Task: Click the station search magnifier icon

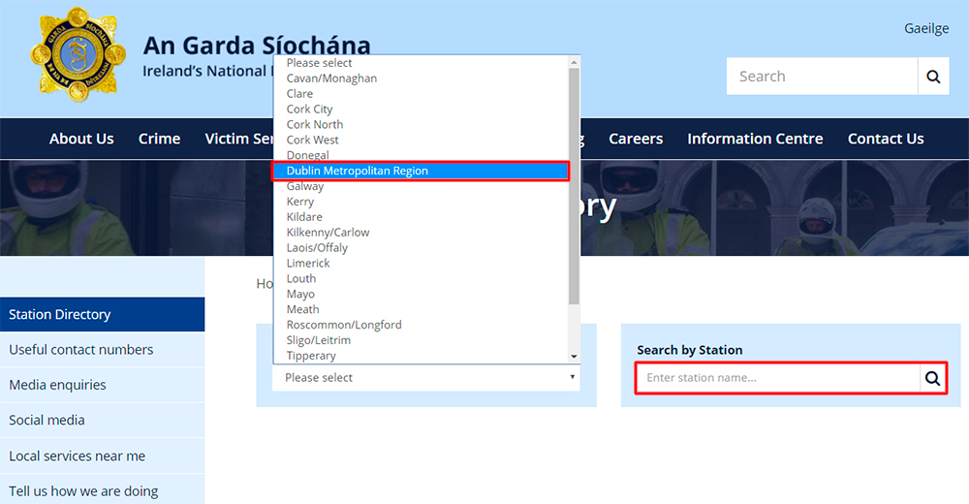Action: coord(932,378)
